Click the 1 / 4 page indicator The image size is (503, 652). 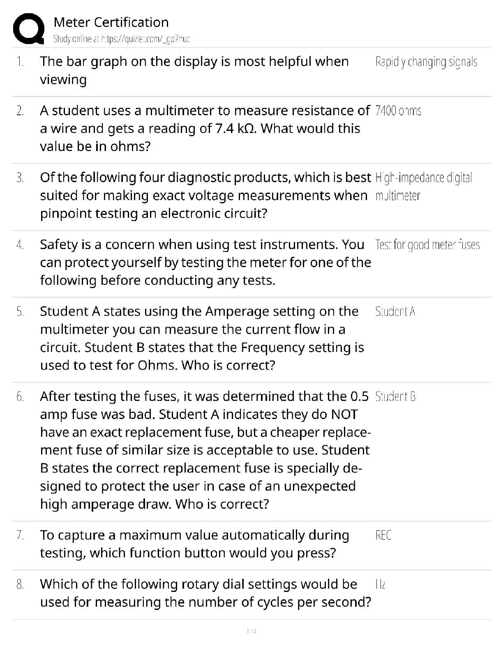tap(251, 631)
